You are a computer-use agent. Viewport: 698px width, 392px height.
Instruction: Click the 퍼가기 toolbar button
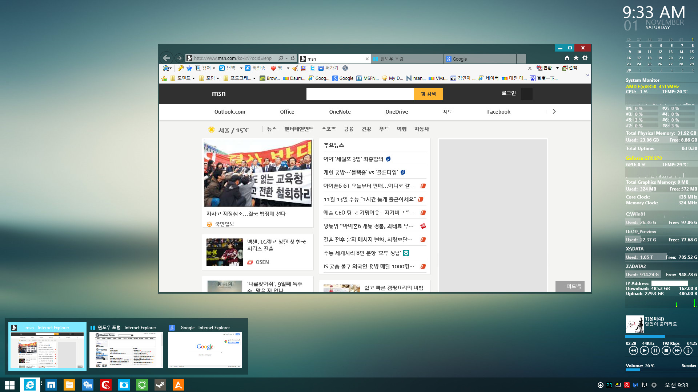[x=328, y=68]
